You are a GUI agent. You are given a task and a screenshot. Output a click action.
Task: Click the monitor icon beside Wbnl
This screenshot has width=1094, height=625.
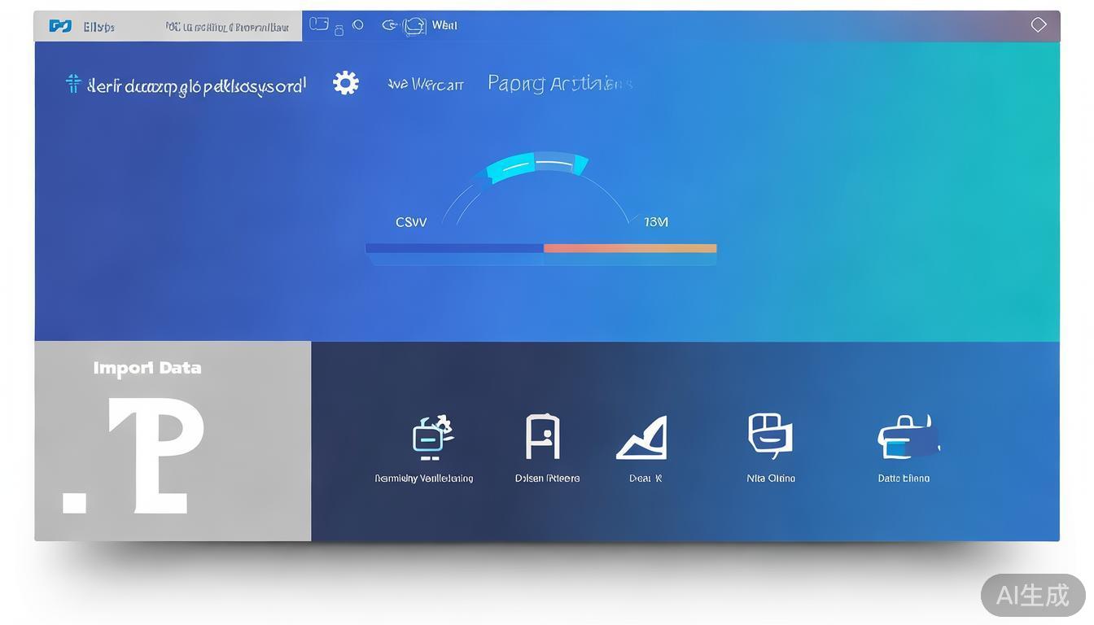414,26
